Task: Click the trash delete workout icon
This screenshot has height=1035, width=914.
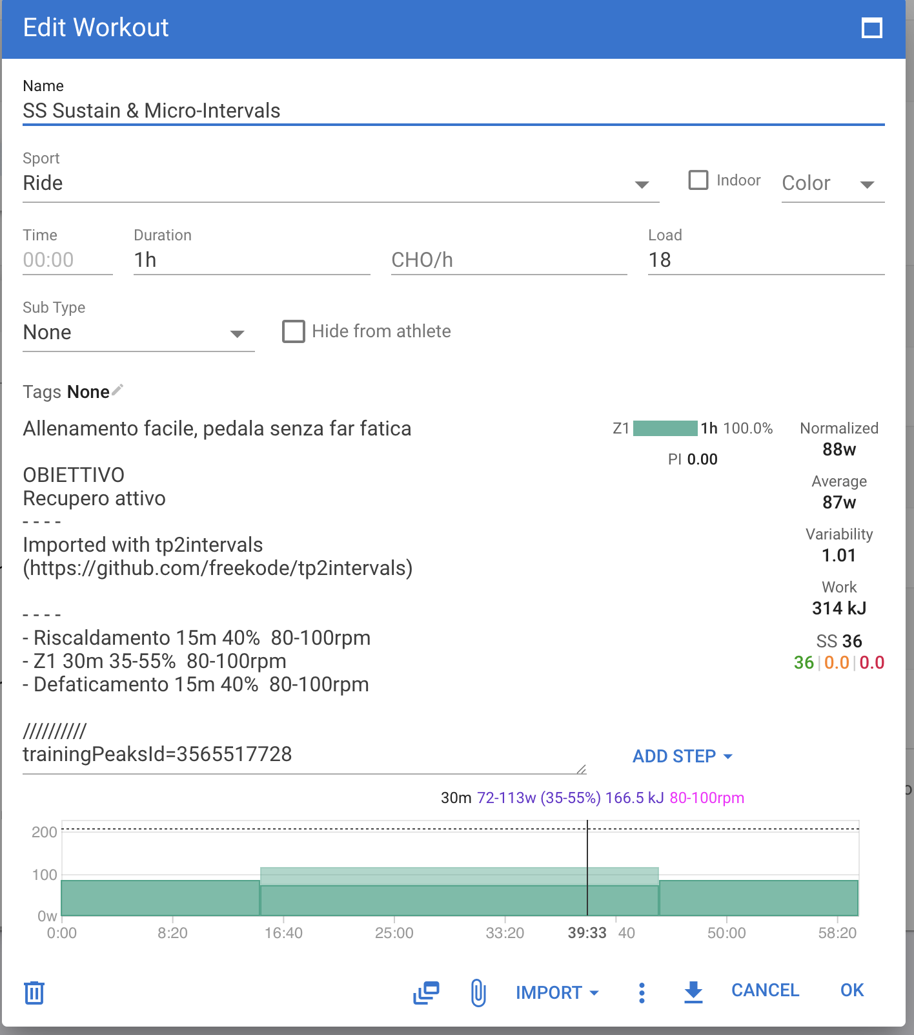Action: pos(34,992)
